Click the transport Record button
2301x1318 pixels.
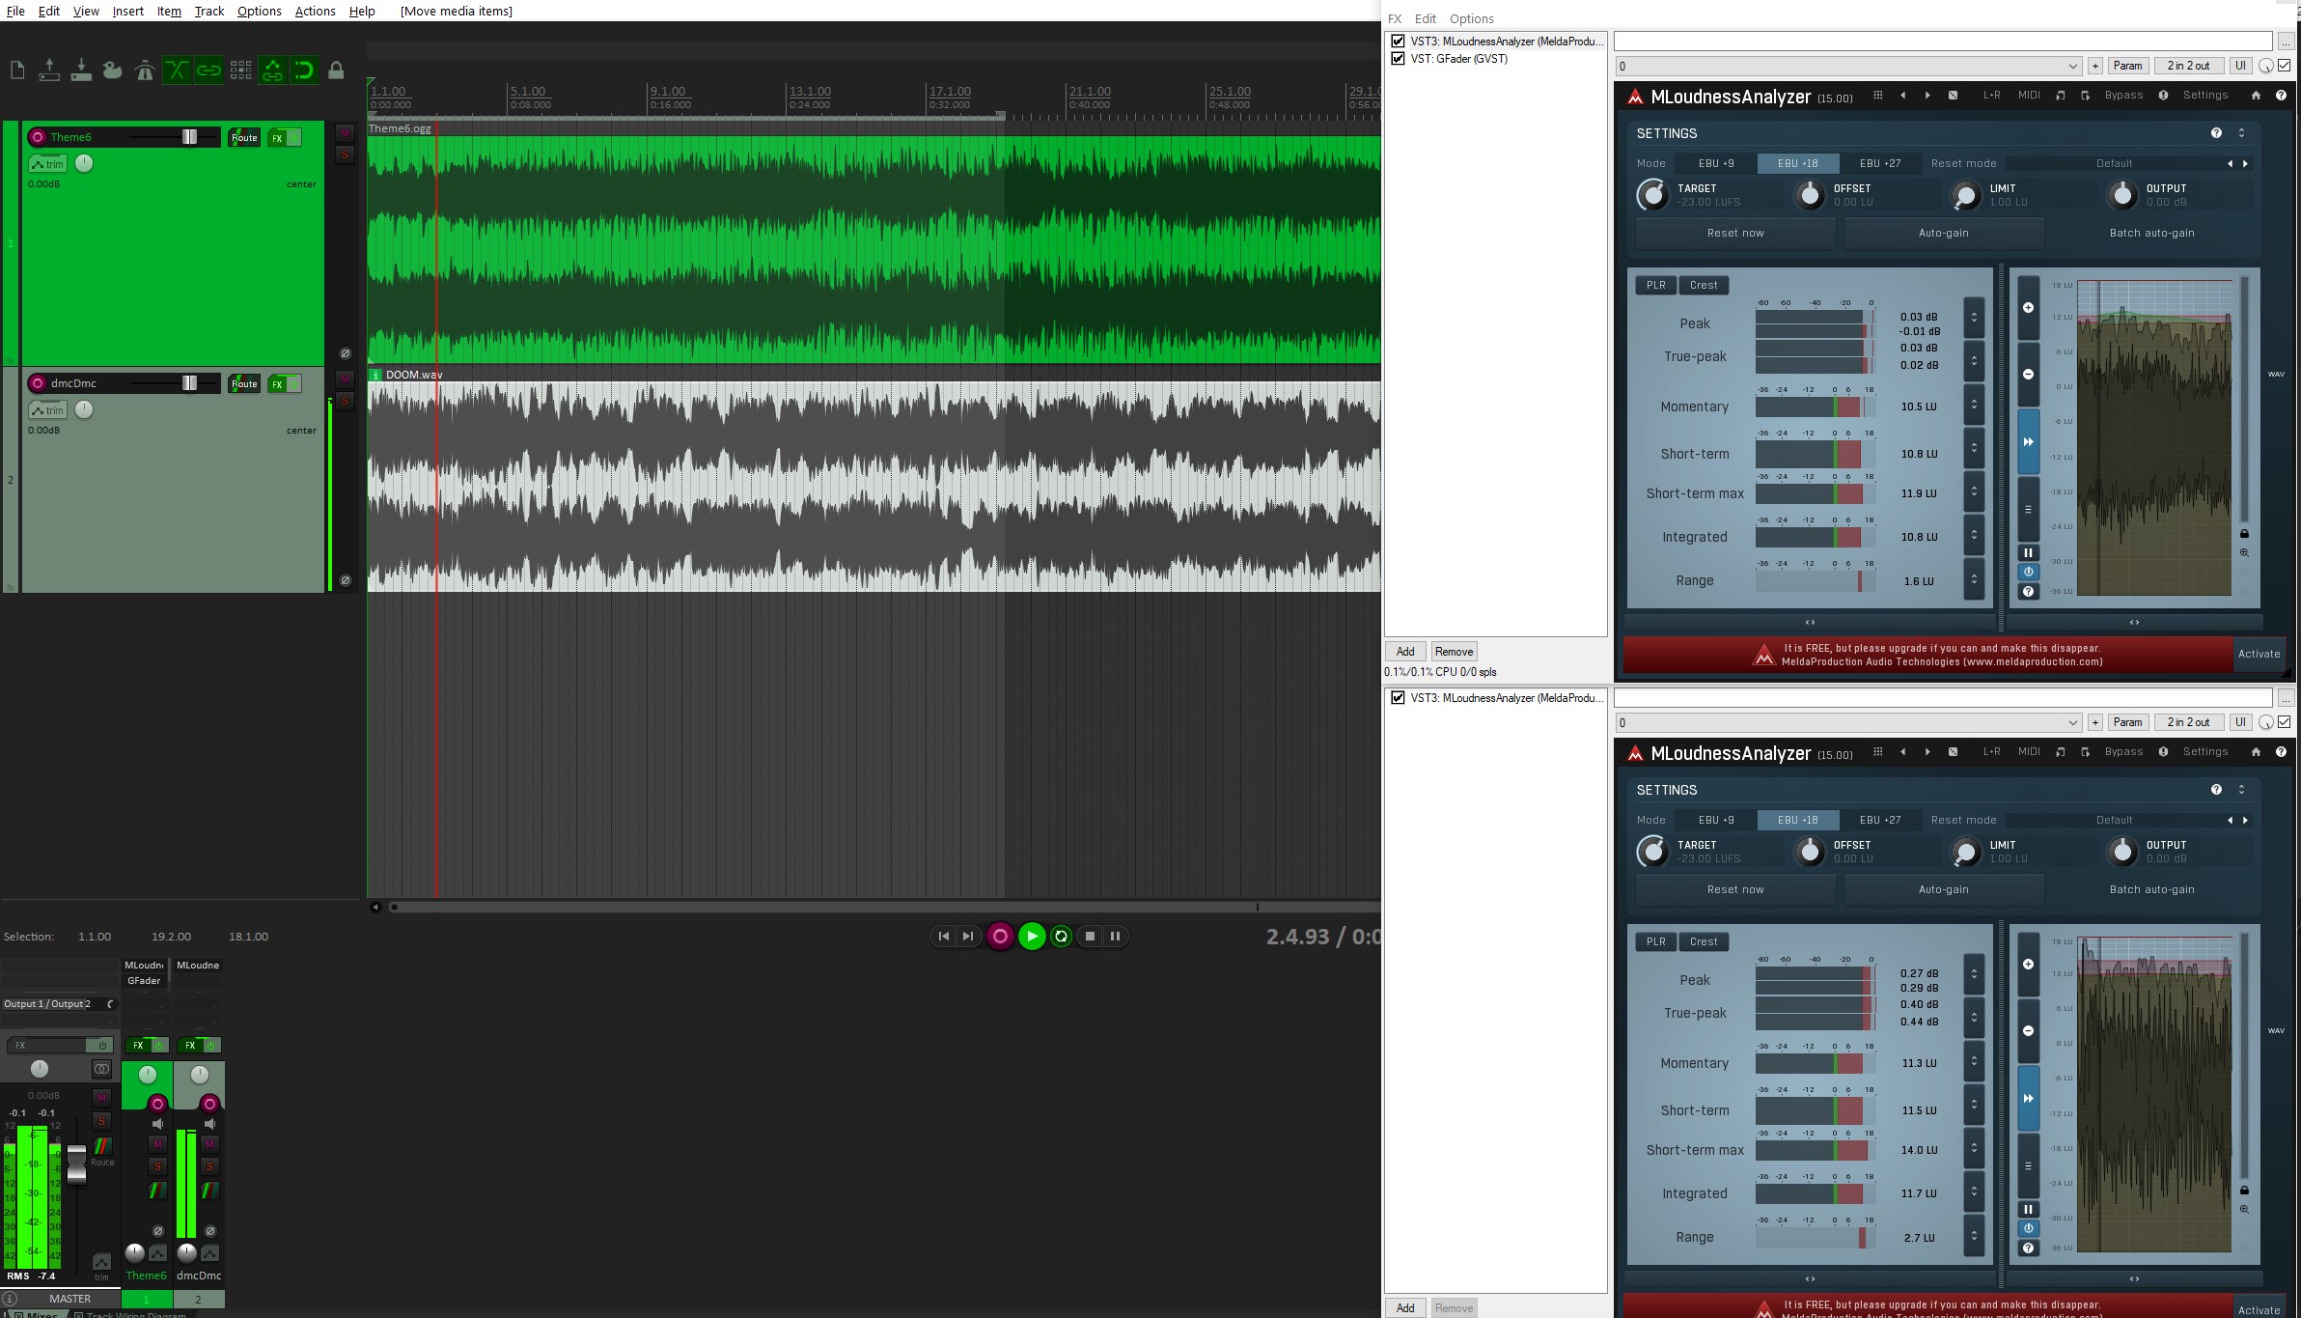tap(1000, 936)
